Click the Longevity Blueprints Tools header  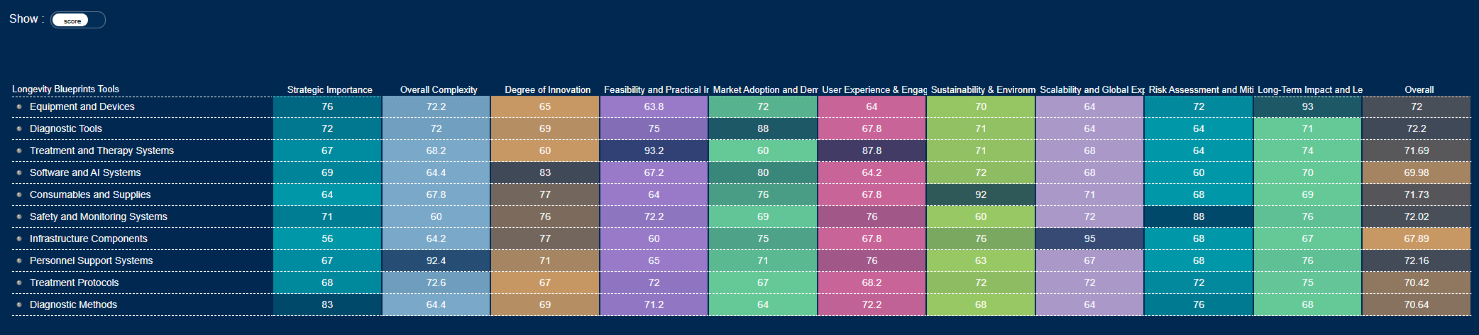click(65, 89)
